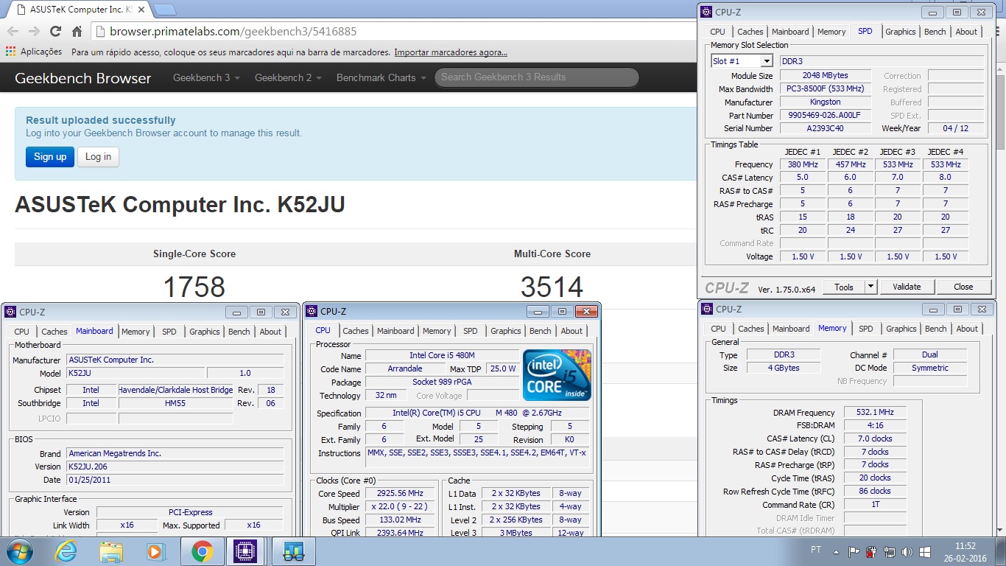The width and height of the screenshot is (1006, 566).
Task: Open the volume tray icon
Action: point(908,551)
